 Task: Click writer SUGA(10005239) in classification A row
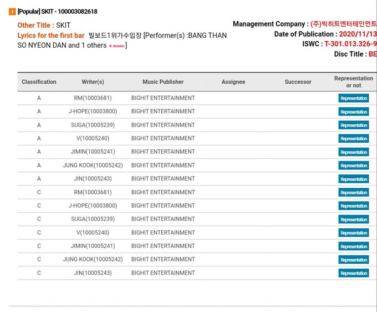[x=93, y=125]
